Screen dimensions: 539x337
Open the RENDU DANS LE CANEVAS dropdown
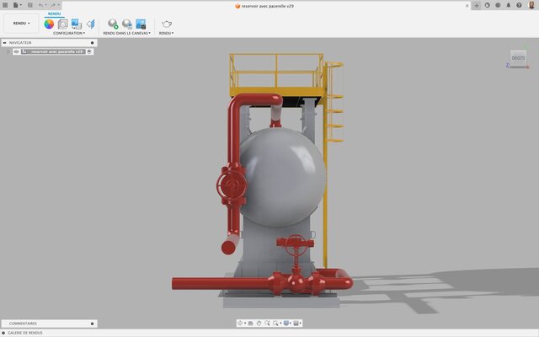click(x=128, y=34)
